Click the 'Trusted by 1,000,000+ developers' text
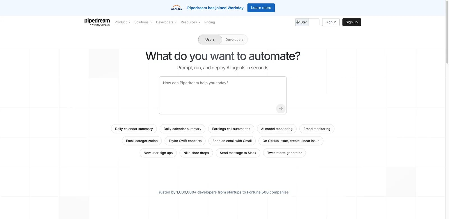 pos(223,192)
